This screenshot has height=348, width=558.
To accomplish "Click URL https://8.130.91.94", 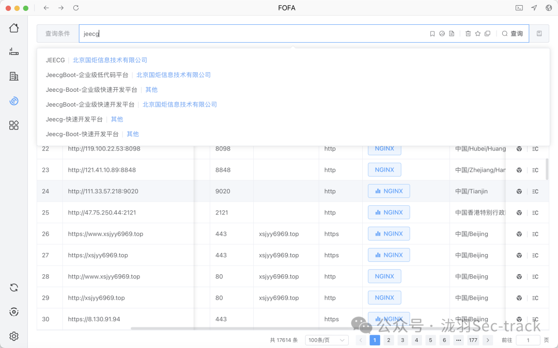I will point(94,319).
